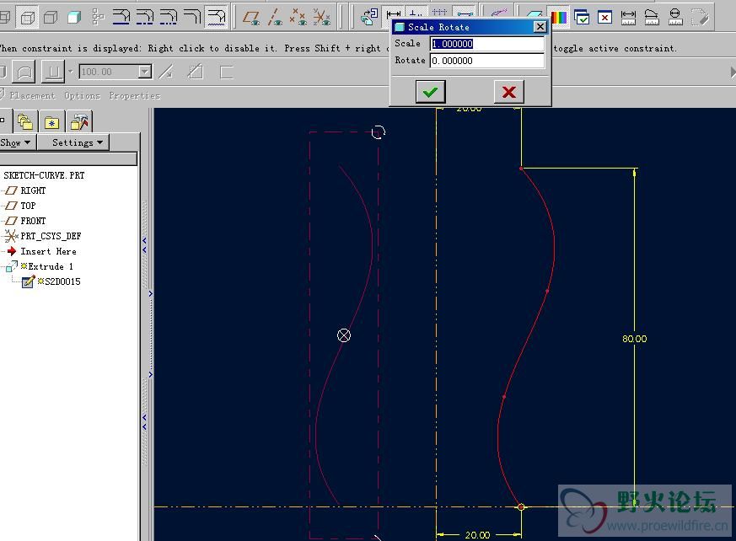Click the distance measure ruler icon

coord(628,18)
